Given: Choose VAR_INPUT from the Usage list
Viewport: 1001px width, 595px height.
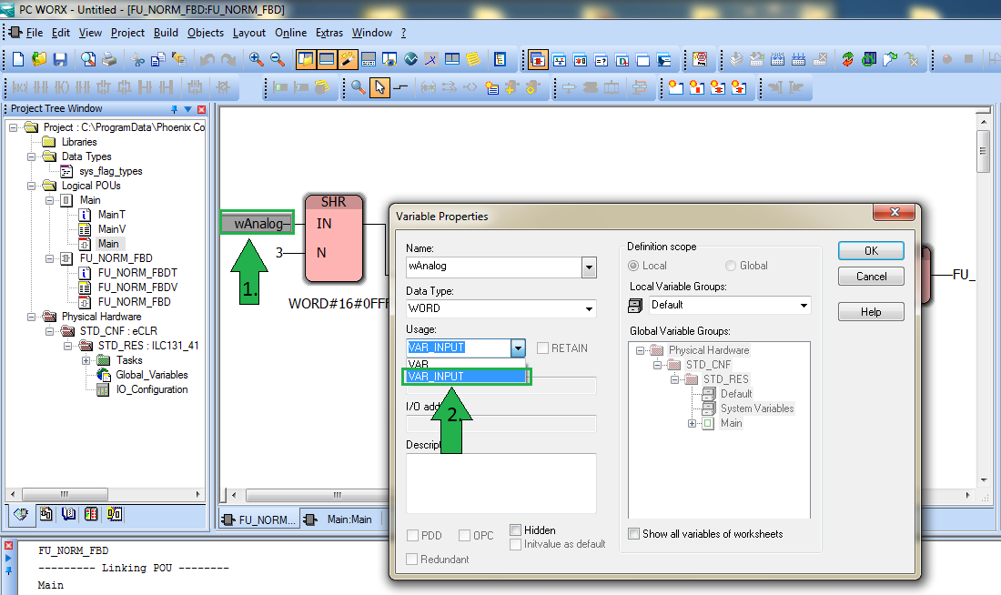Looking at the screenshot, I should [465, 377].
